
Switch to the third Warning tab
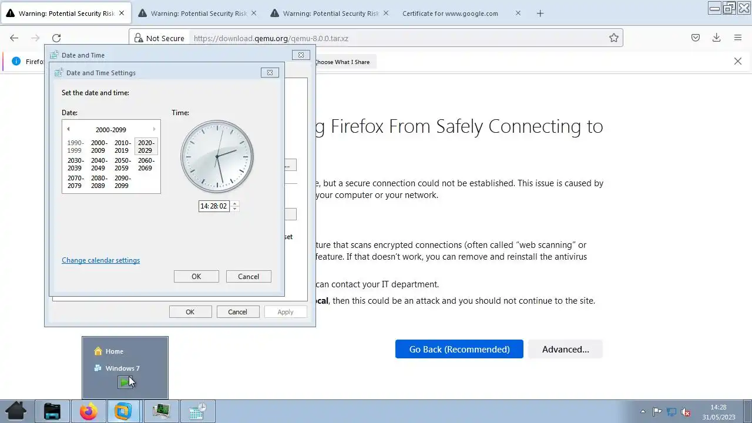(x=331, y=13)
